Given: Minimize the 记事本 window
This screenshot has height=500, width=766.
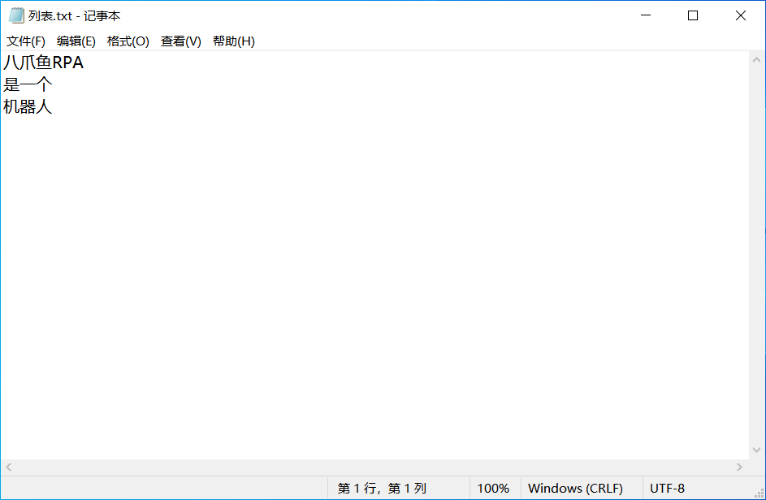Looking at the screenshot, I should (x=646, y=15).
